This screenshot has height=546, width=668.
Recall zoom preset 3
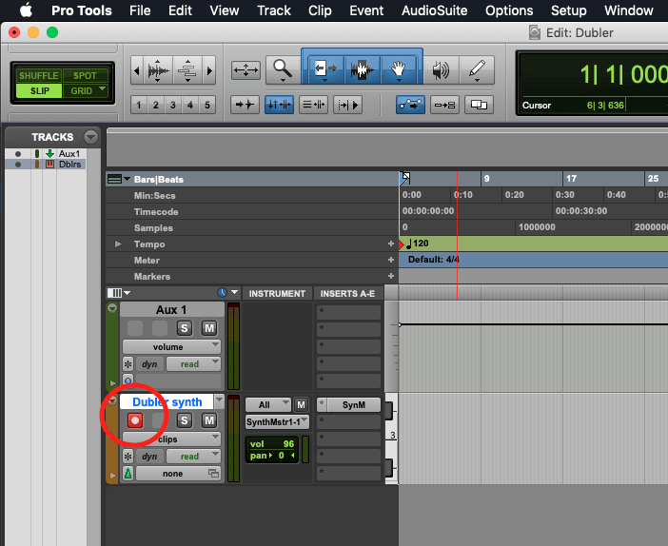(x=173, y=105)
